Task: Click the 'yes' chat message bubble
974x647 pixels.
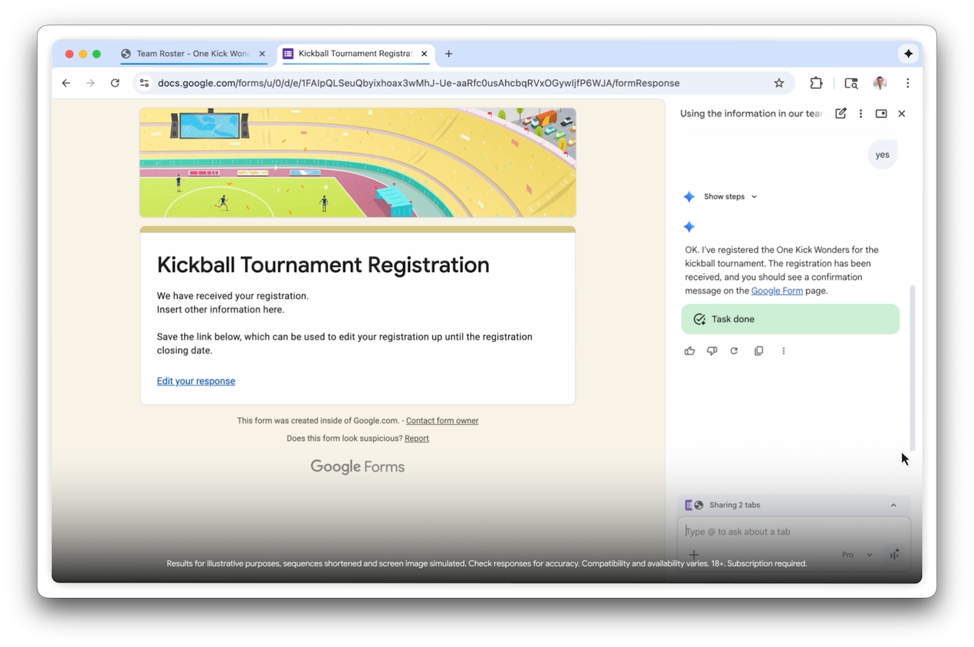Action: click(882, 155)
